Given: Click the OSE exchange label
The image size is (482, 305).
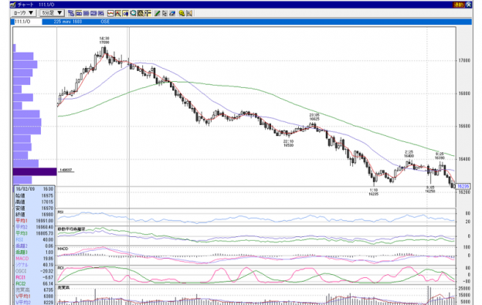Looking at the screenshot, I should (105, 22).
